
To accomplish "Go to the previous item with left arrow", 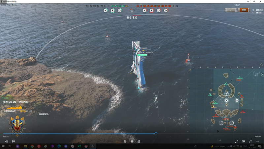I will point(2,74).
